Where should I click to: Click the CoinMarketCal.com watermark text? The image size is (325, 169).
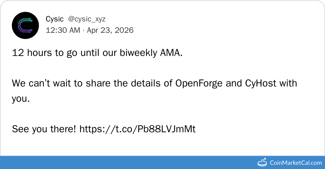pyautogui.click(x=296, y=162)
